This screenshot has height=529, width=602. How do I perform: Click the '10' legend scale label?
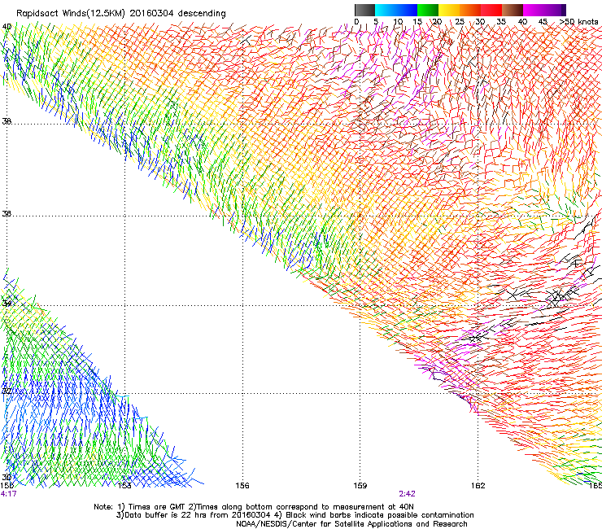click(x=398, y=22)
